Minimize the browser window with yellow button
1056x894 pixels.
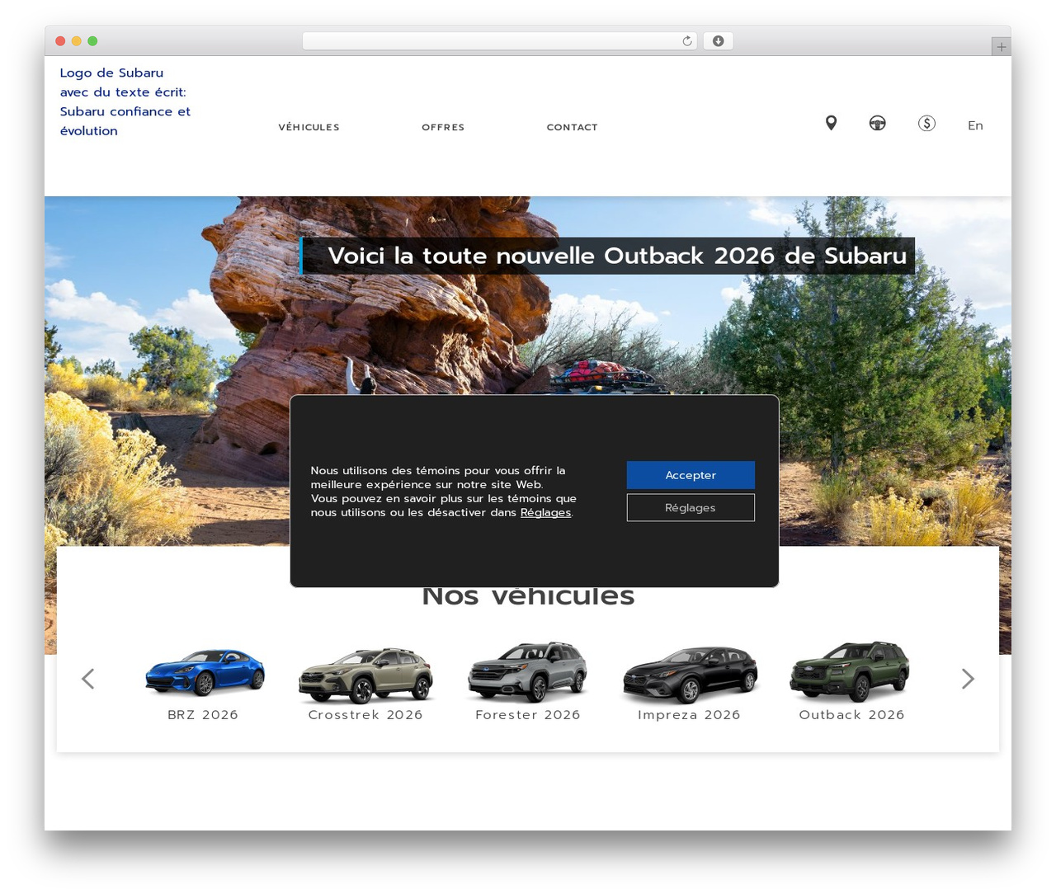tap(77, 41)
